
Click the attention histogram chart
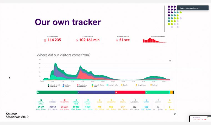pos(155,40)
